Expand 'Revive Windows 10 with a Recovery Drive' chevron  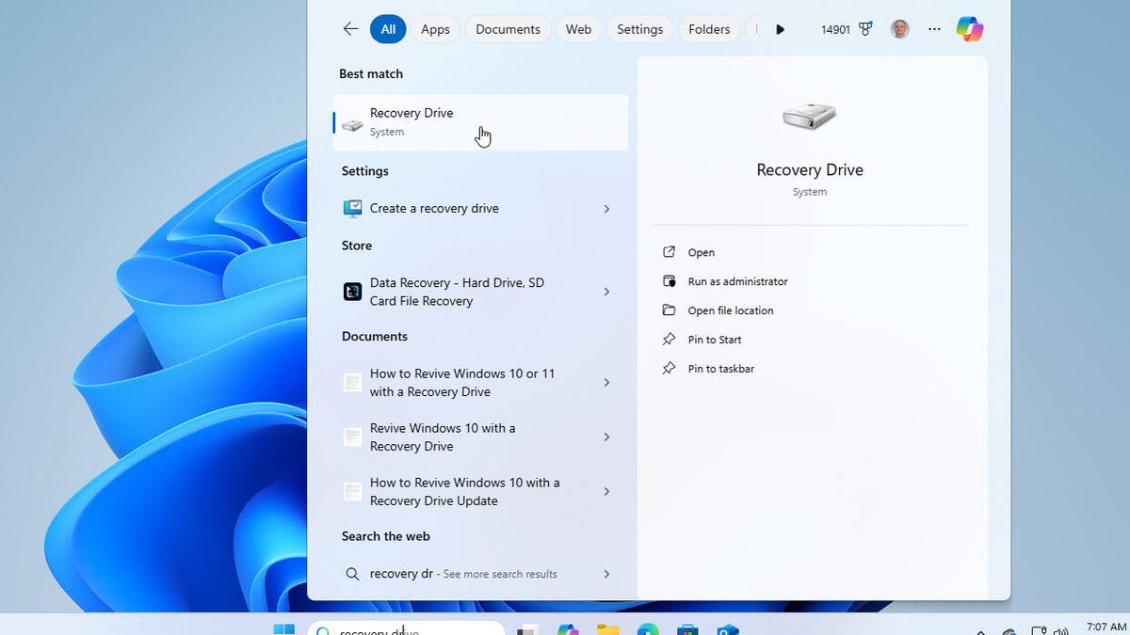(x=606, y=437)
